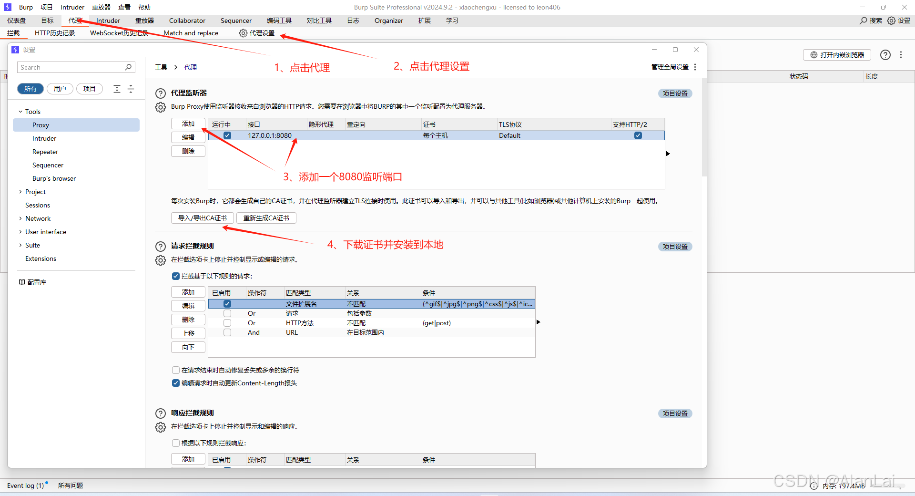Viewport: 915px width, 496px height.
Task: Click the help icon for 代理监听器 section
Action: [x=161, y=93]
